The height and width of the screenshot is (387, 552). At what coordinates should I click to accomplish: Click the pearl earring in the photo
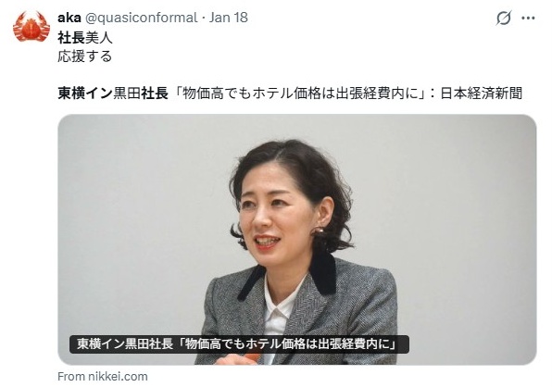click(317, 231)
